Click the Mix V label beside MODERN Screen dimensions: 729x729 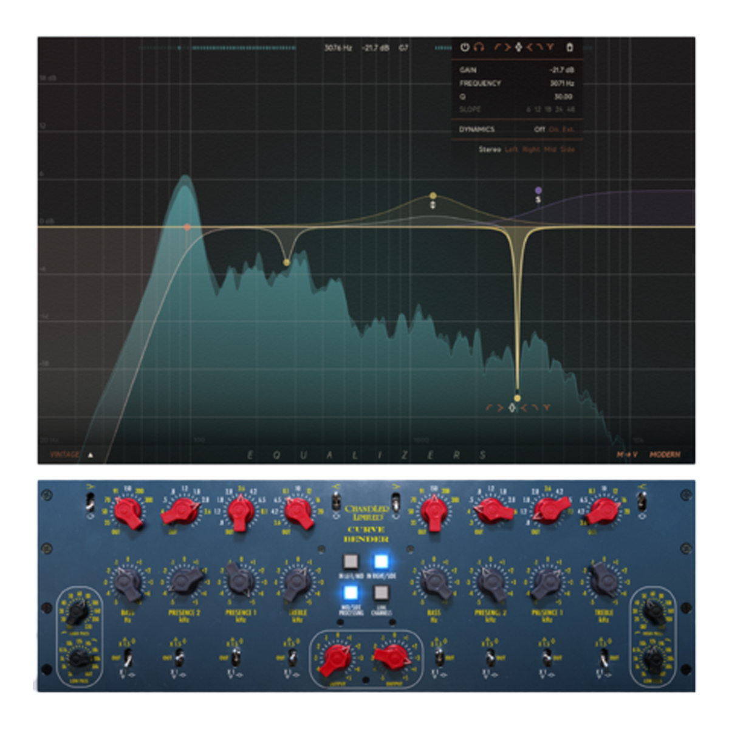point(628,454)
